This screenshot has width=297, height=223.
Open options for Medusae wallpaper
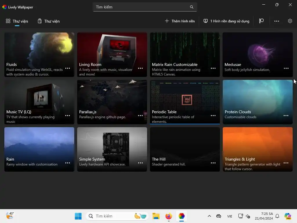pos(286,68)
